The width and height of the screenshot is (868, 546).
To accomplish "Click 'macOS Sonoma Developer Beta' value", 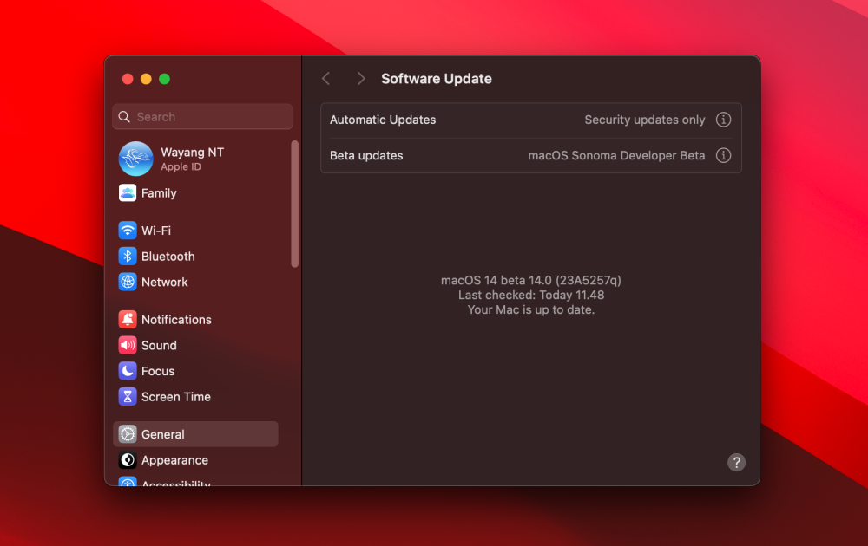I will tap(616, 155).
